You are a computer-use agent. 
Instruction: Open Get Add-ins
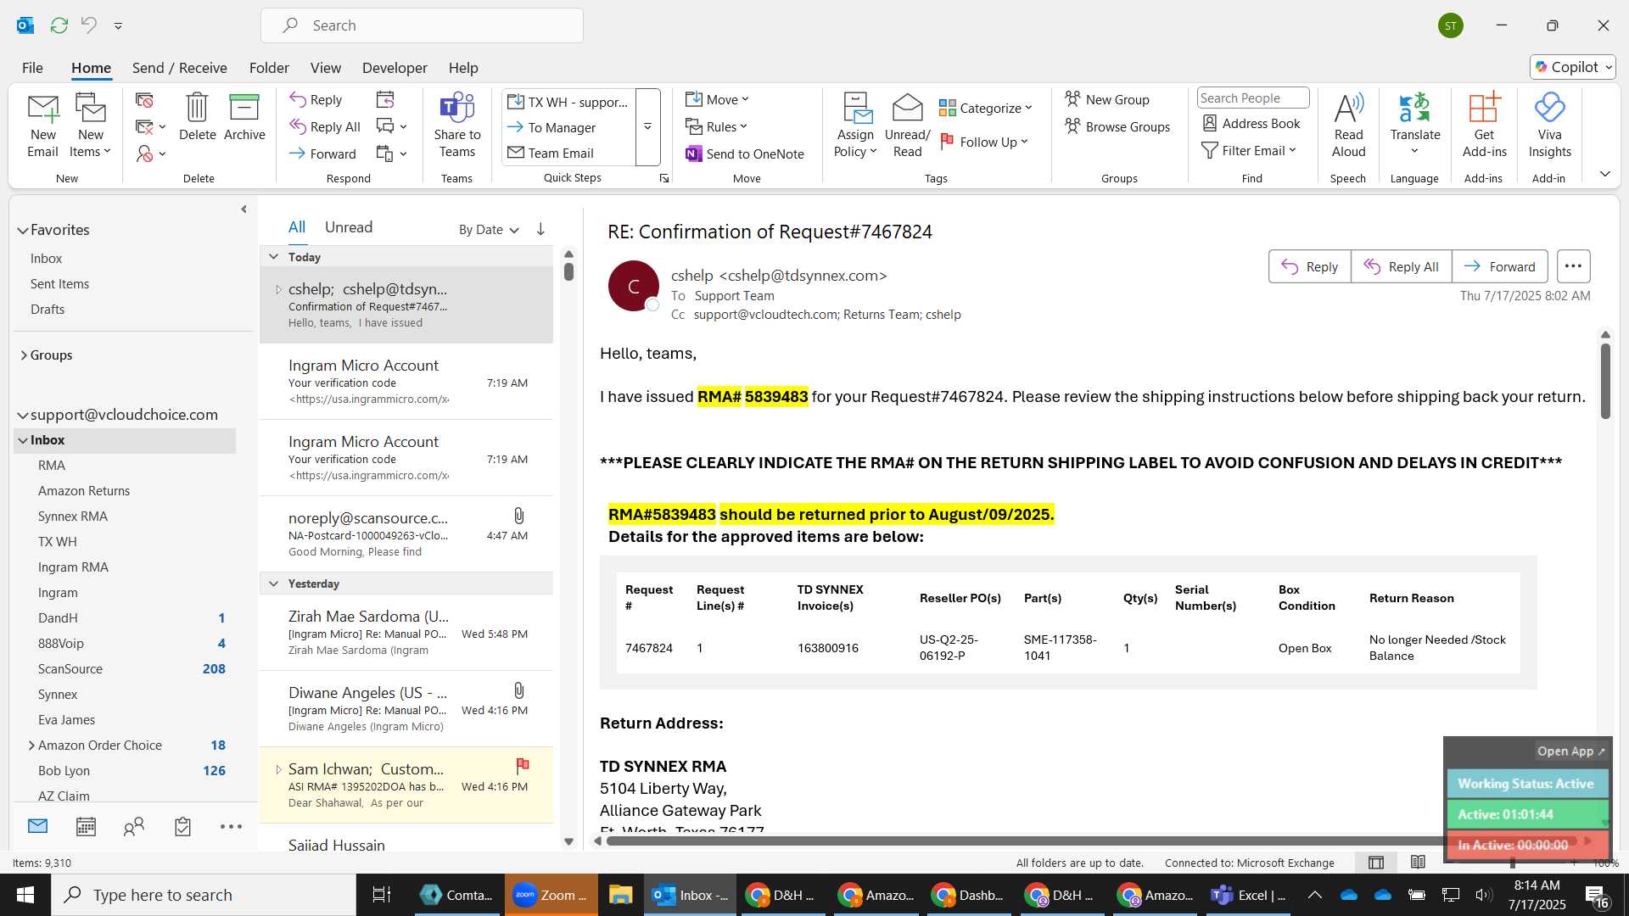click(x=1484, y=126)
